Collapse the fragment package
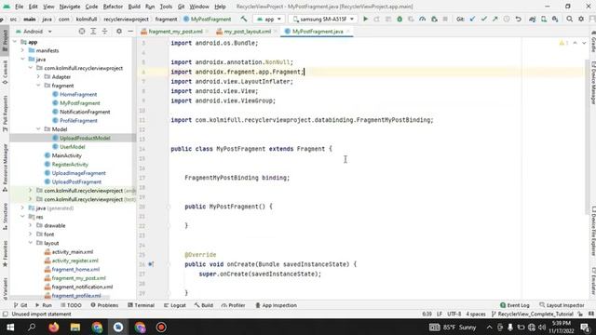 coord(38,86)
